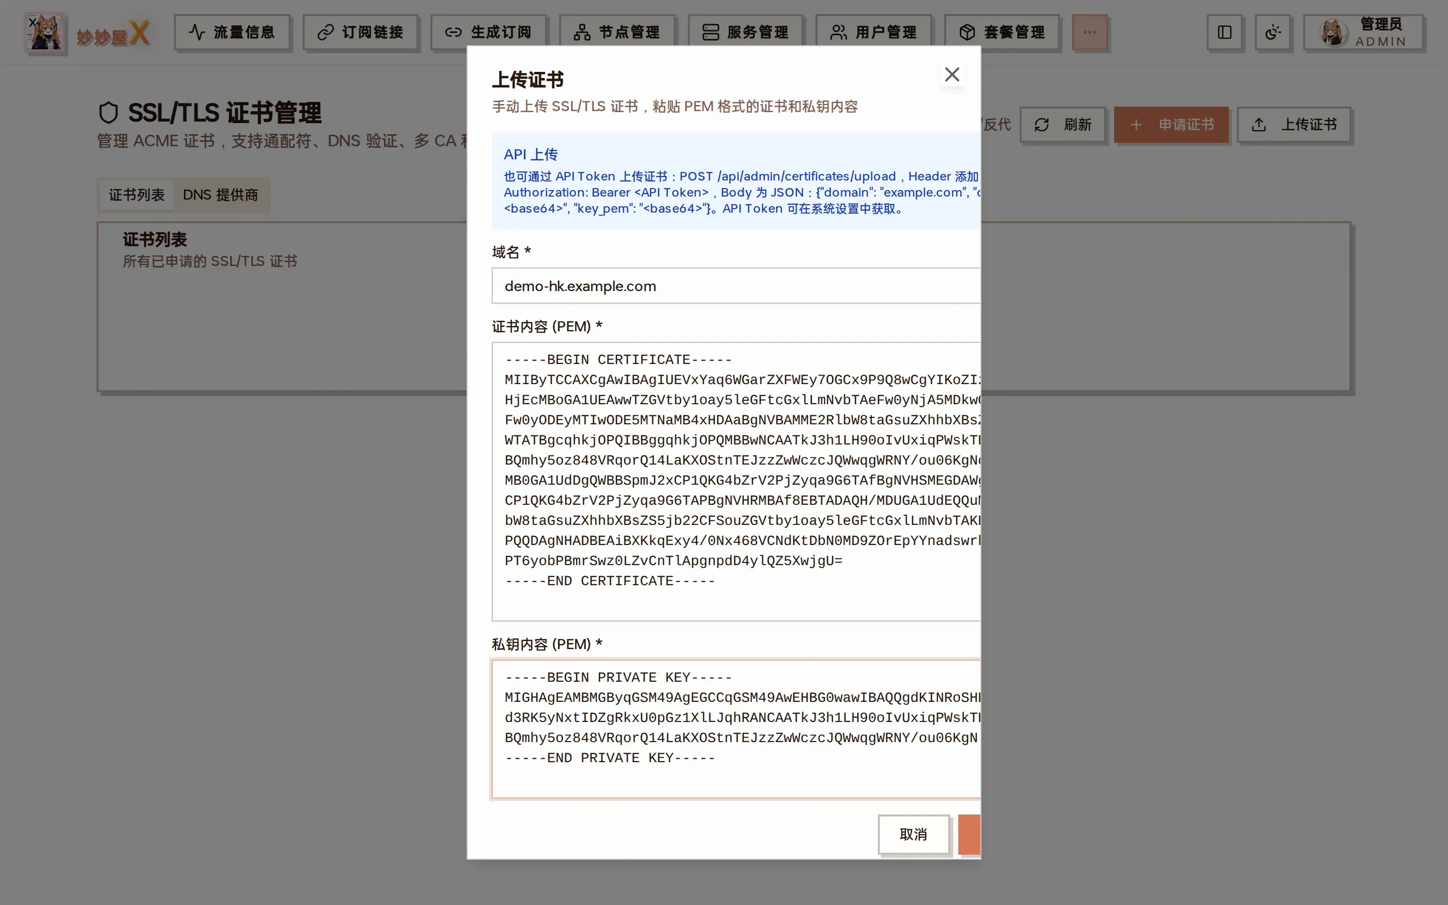Screen dimensions: 1448x905
Task: Click the orange submit button beside 取消
Action: point(969,834)
